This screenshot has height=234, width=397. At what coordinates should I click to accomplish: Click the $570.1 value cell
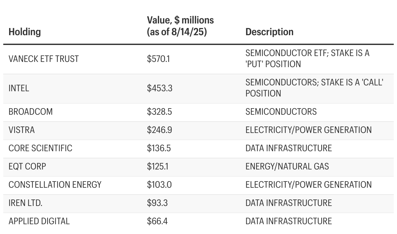point(158,59)
